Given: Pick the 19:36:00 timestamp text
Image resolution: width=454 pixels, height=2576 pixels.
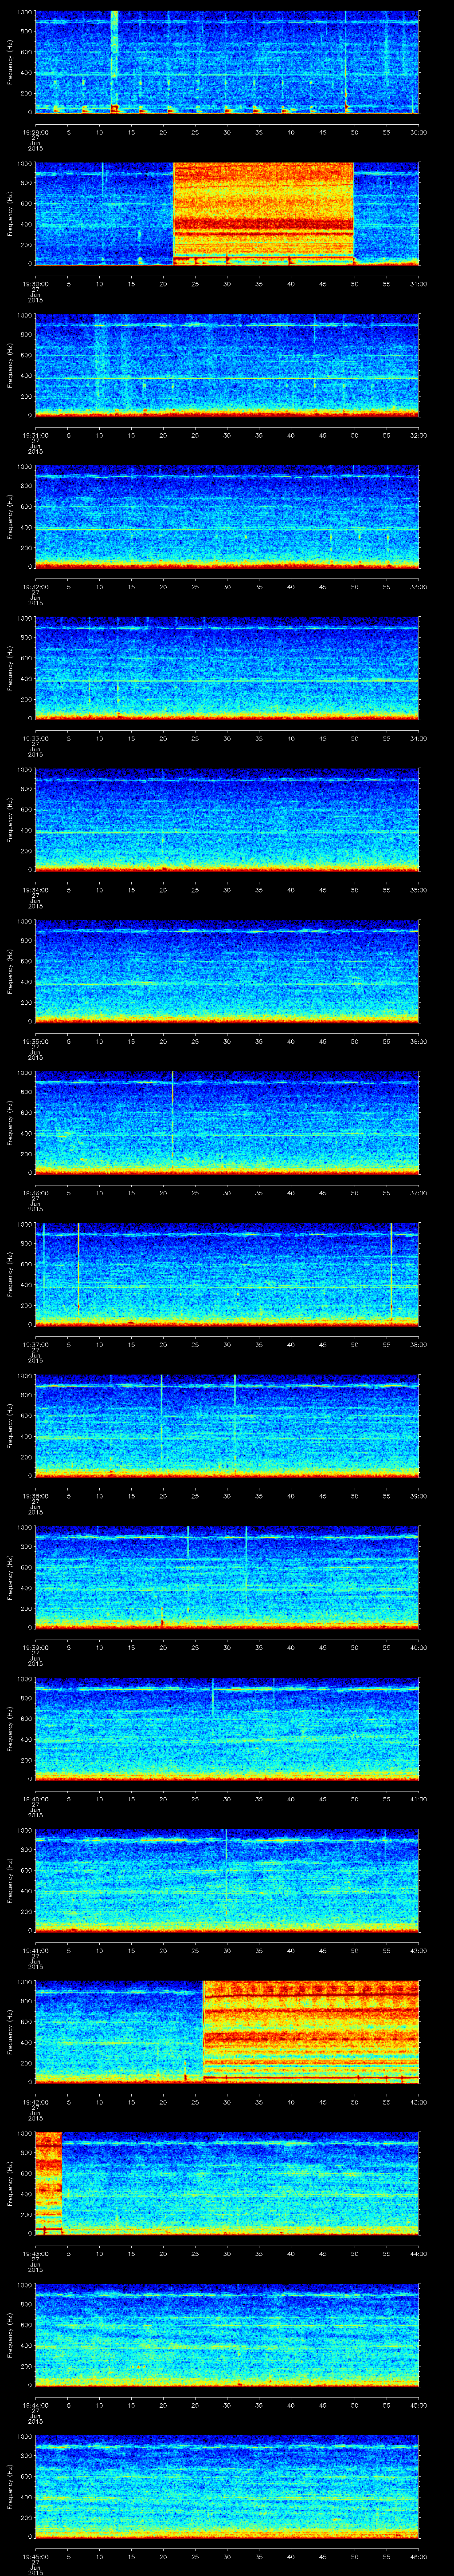Looking at the screenshot, I should (35, 1193).
